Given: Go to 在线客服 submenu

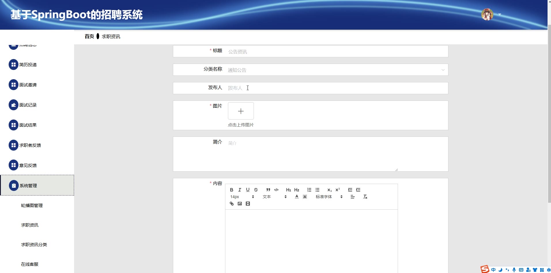Looking at the screenshot, I should 30,264.
